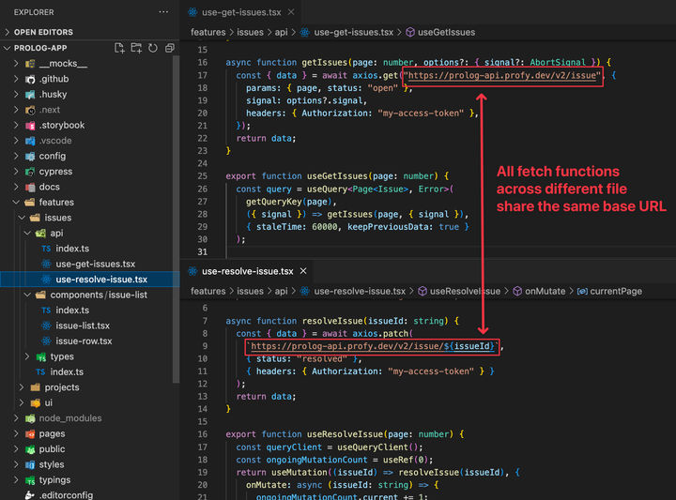Open the Explorer more actions ellipsis

tap(164, 12)
